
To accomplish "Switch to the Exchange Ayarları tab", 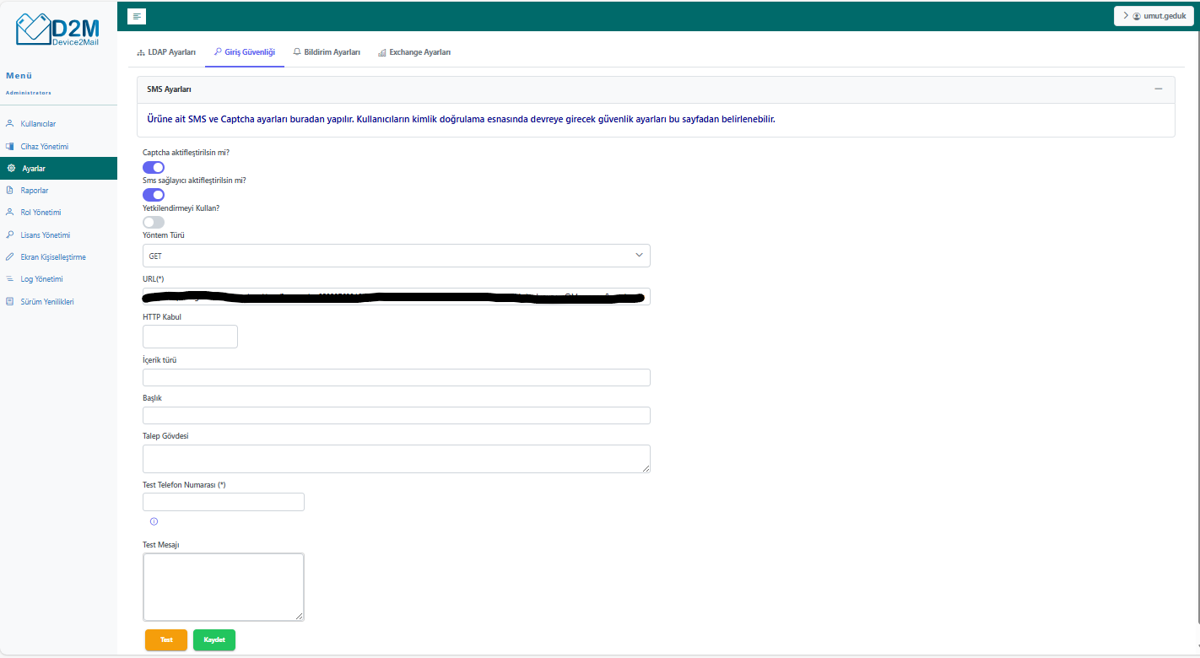I will click(414, 52).
